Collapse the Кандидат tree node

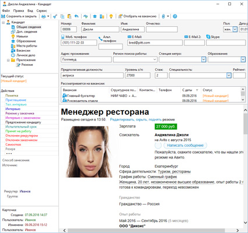click(x=4, y=23)
